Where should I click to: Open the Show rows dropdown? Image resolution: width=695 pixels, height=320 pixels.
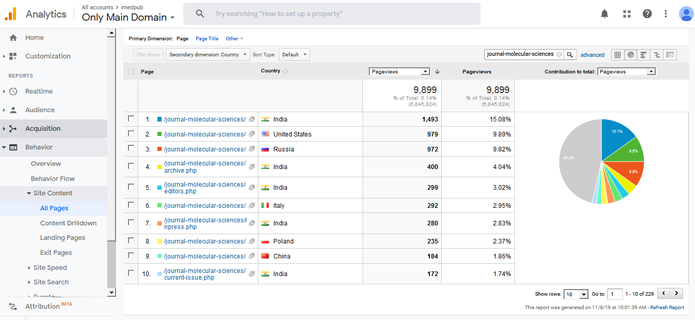pyautogui.click(x=576, y=294)
